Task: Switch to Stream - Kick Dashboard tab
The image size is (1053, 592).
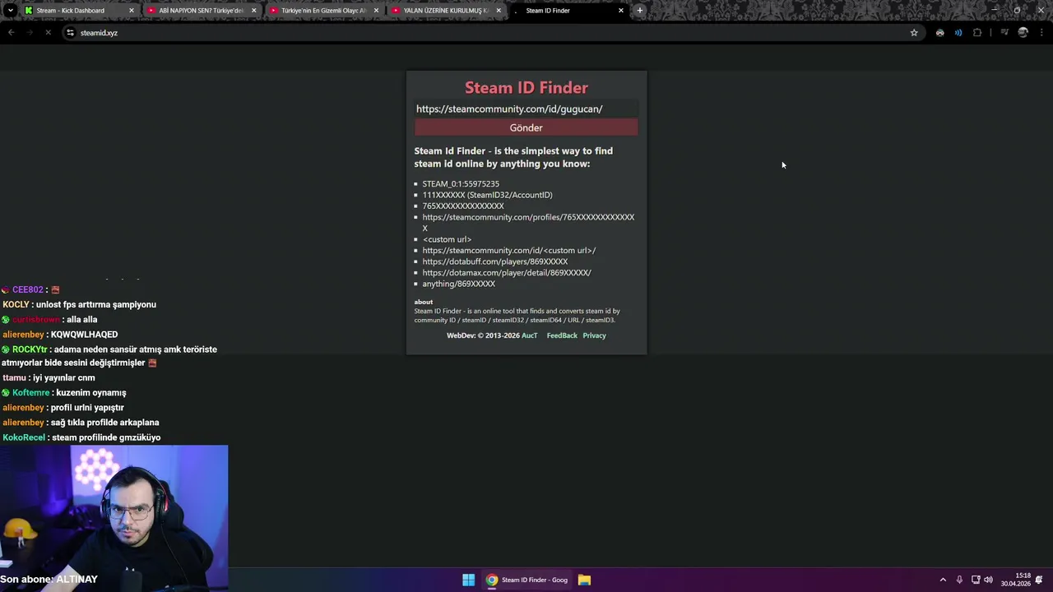Action: coord(78,11)
